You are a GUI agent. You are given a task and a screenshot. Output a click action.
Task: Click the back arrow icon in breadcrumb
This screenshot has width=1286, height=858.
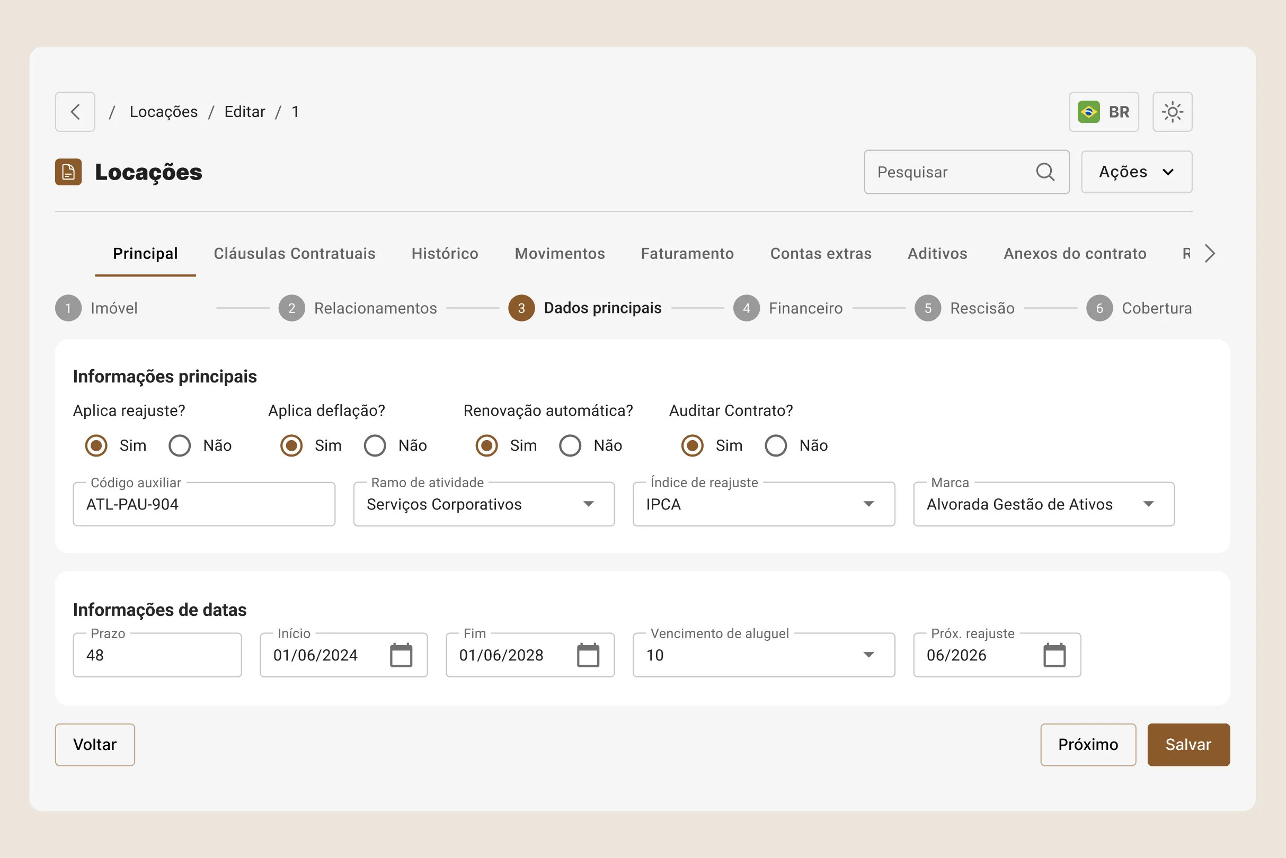(x=75, y=112)
